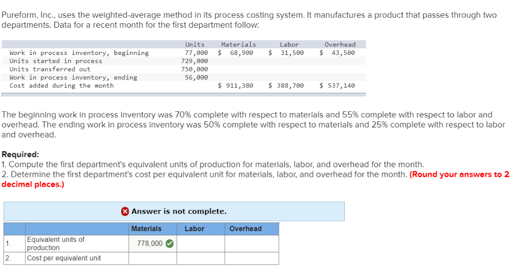The height and width of the screenshot is (273, 517).
Task: Click 'Units started in process' row label
Action: [x=56, y=61]
